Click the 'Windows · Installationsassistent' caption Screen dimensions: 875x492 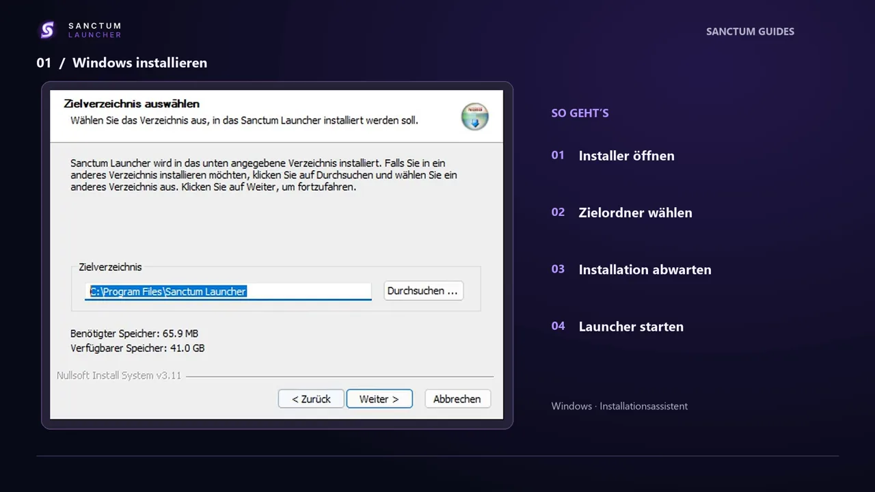(x=619, y=406)
